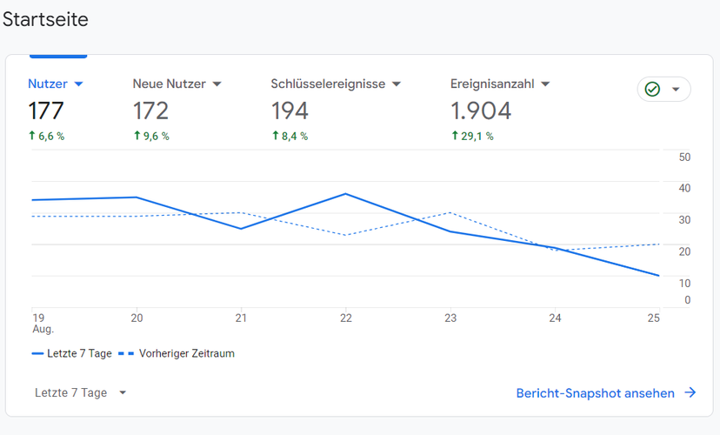Open the Neue Nutzer metric dropdown arrow
The height and width of the screenshot is (435, 720).
pos(217,84)
